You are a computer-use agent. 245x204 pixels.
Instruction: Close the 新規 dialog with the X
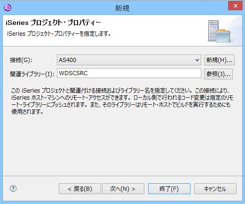235,6
